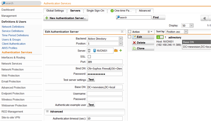Toggle the SSL checkbox
This screenshot has height=121, width=211.
click(89, 56)
